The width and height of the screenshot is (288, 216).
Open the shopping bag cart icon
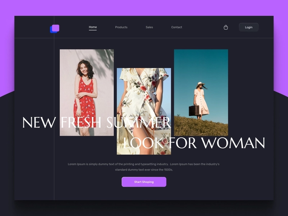point(226,27)
